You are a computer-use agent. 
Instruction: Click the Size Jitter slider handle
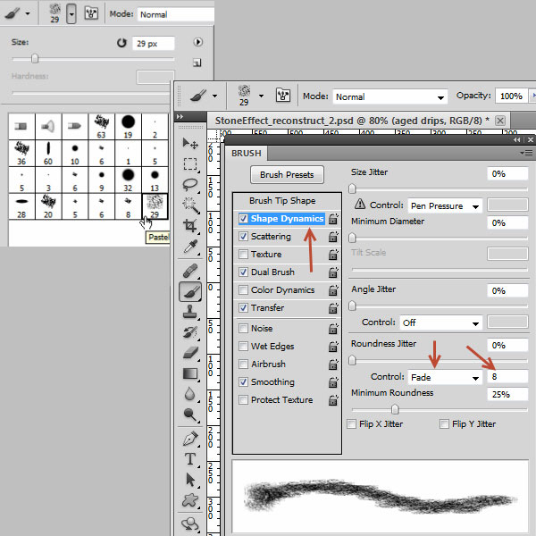coord(352,188)
